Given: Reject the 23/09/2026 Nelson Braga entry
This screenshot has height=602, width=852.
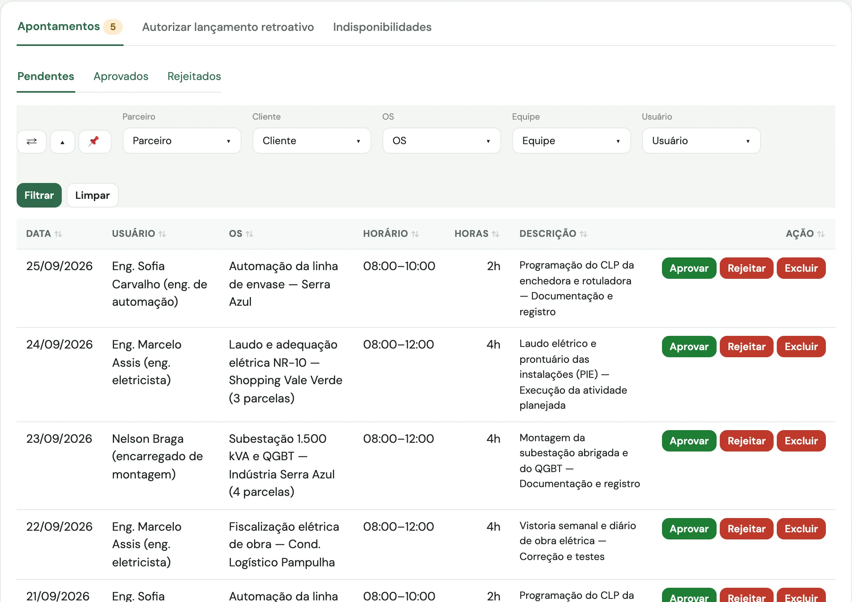Looking at the screenshot, I should pos(746,441).
